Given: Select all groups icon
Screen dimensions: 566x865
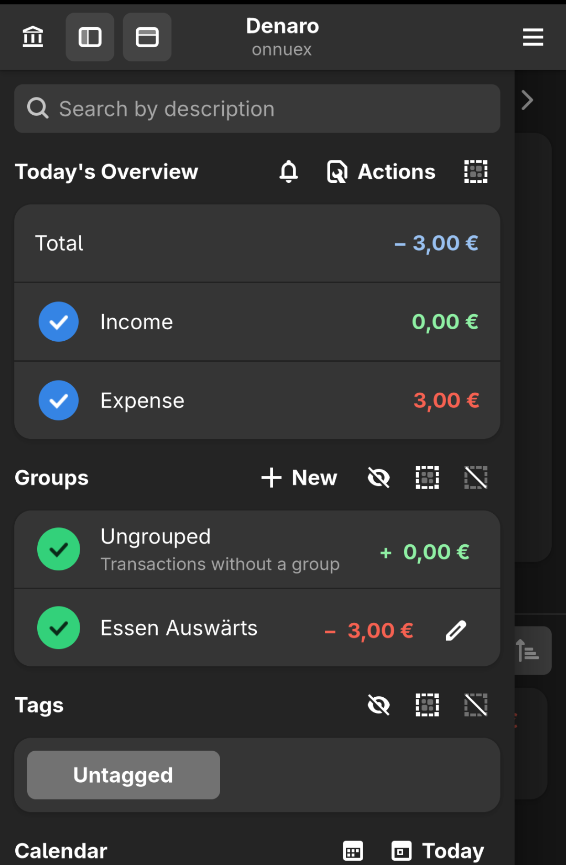Looking at the screenshot, I should click(x=427, y=478).
